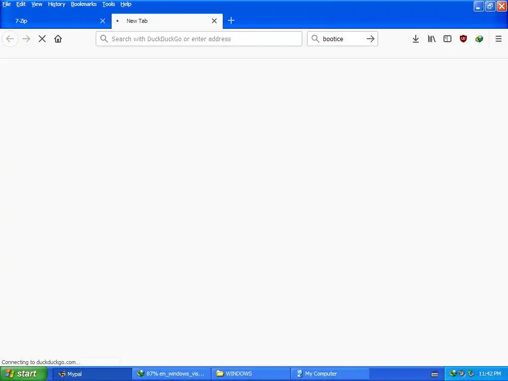
Task: Open the View menu
Action: pos(37,4)
